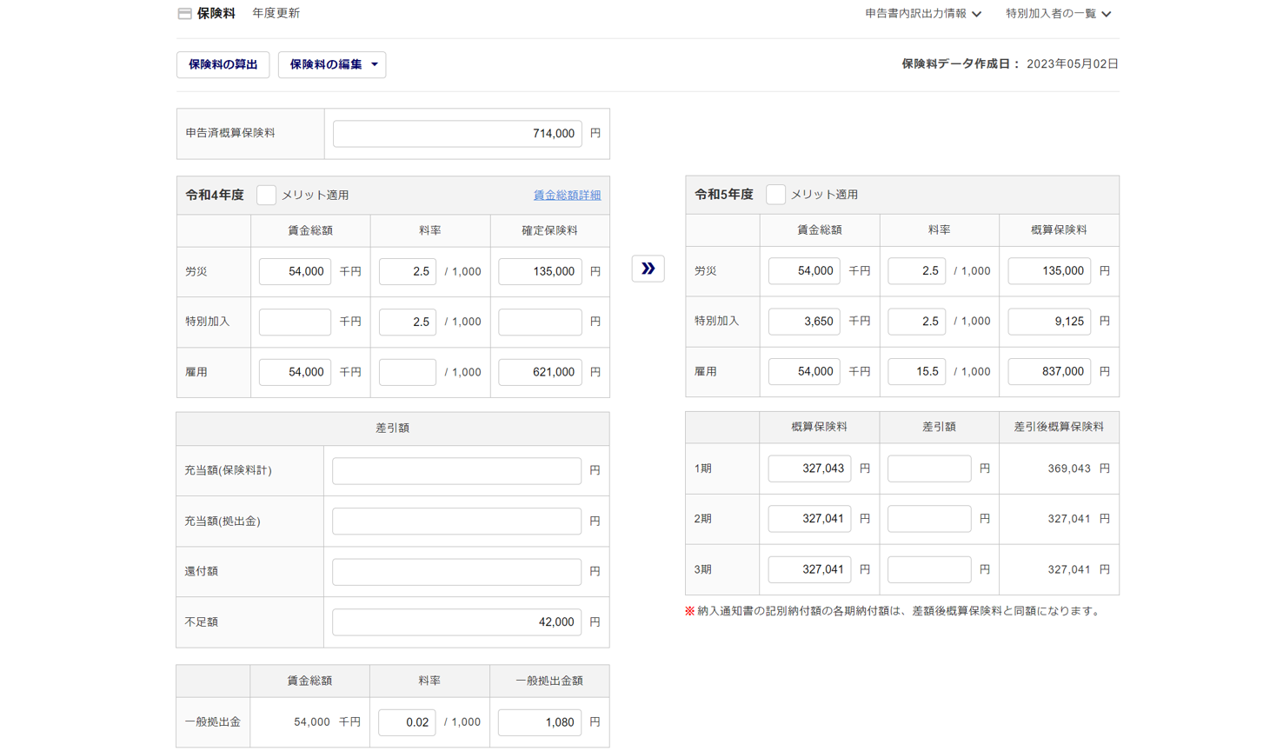This screenshot has width=1283, height=751.
Task: Click the 不足額 field showing 42,000
Action: point(456,622)
